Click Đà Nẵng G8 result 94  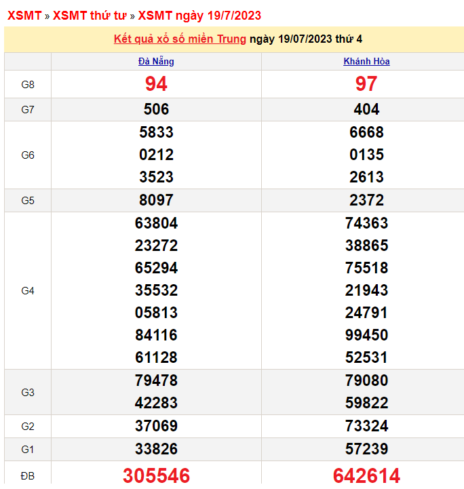click(156, 84)
